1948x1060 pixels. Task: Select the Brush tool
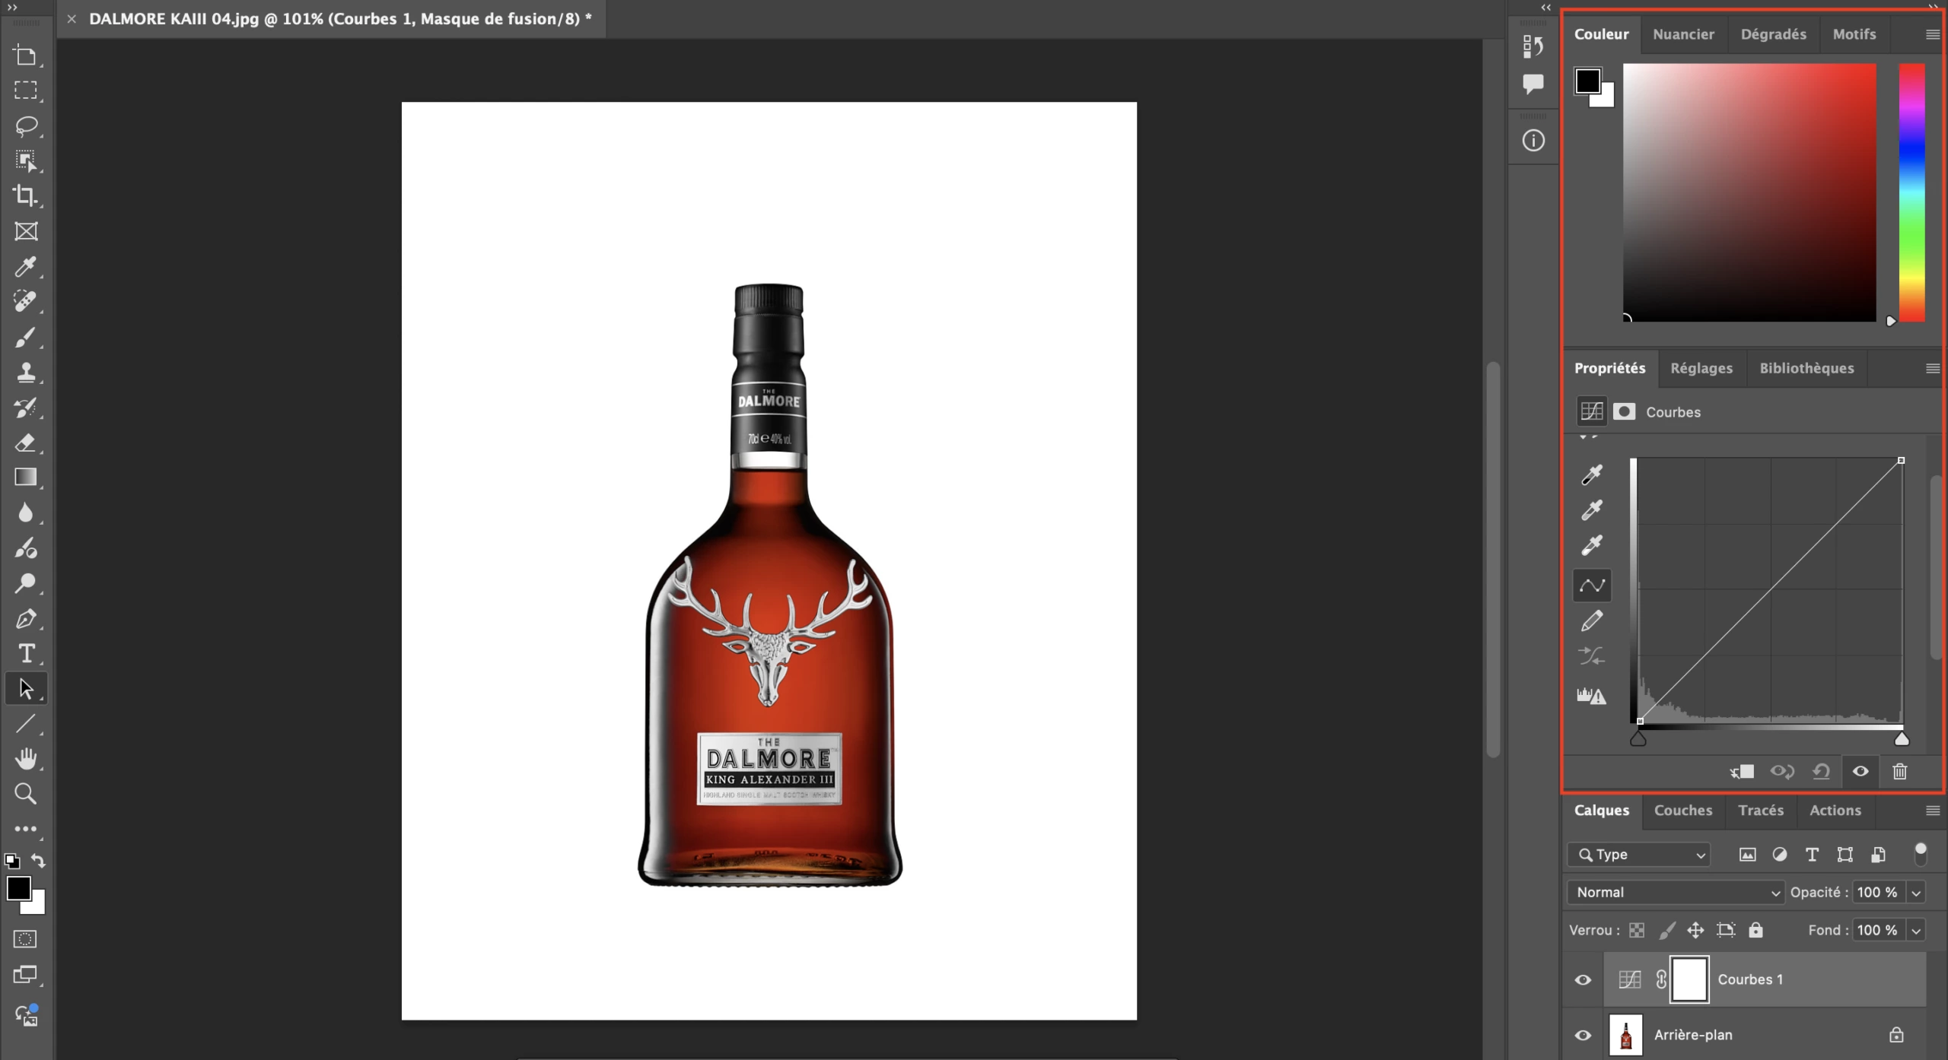(27, 338)
